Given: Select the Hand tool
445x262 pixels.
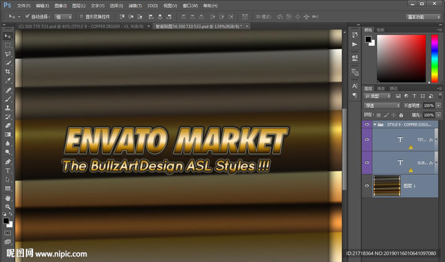Looking at the screenshot, I should tap(8, 198).
